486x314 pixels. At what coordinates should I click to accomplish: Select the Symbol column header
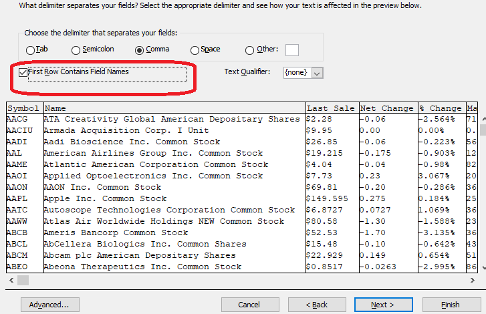coord(25,108)
